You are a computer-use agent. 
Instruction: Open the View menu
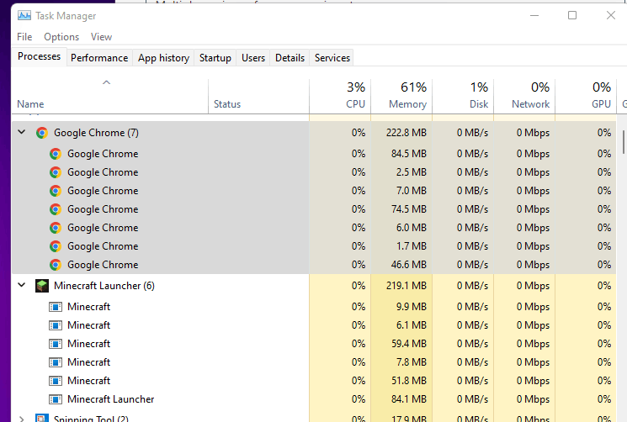101,37
